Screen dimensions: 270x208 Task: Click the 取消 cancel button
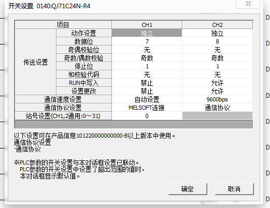pyautogui.click(x=234, y=189)
